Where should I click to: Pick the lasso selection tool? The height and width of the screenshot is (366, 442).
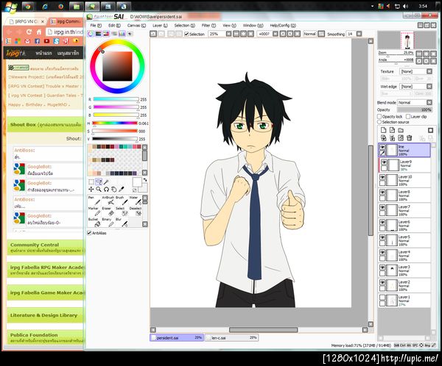(99, 182)
